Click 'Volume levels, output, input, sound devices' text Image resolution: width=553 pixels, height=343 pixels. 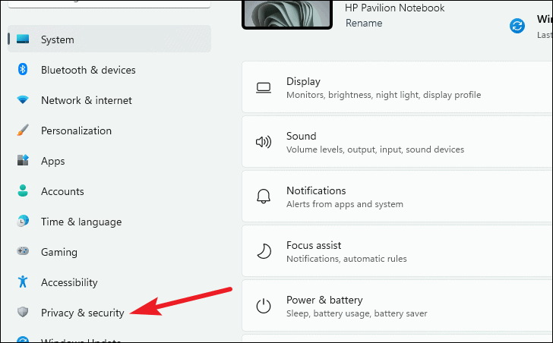pyautogui.click(x=375, y=149)
